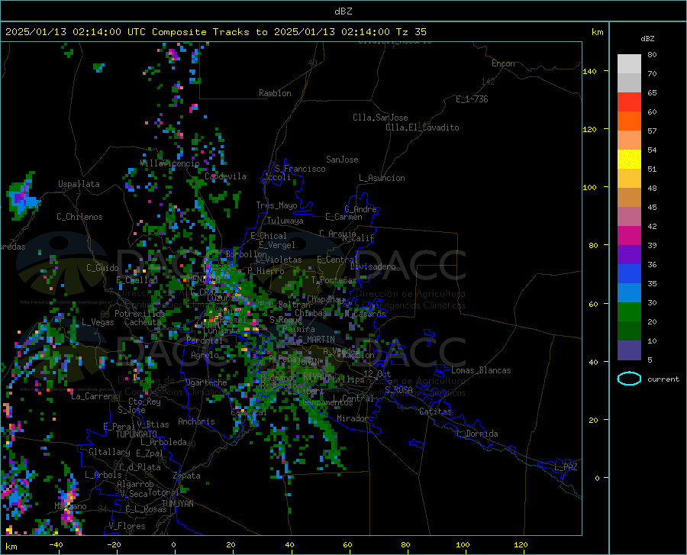Click the 'Tres_Mayo' map label

pos(276,205)
